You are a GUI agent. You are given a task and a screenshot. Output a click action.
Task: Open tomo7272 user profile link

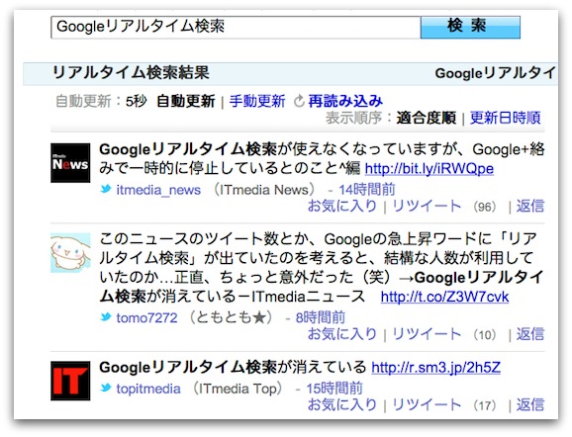point(146,317)
